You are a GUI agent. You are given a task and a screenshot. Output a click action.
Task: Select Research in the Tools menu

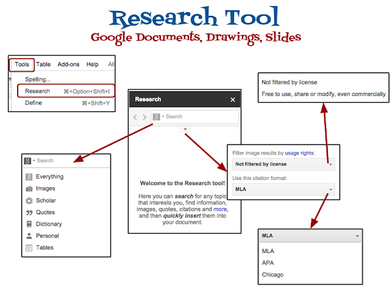pyautogui.click(x=66, y=91)
